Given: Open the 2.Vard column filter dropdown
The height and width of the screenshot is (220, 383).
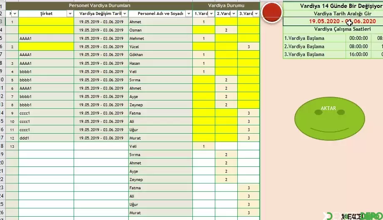Looking at the screenshot, I should point(234,14).
